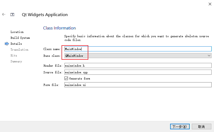Open the Base class dropdown
Image resolution: width=214 pixels, height=132 pixels.
(x=138, y=56)
